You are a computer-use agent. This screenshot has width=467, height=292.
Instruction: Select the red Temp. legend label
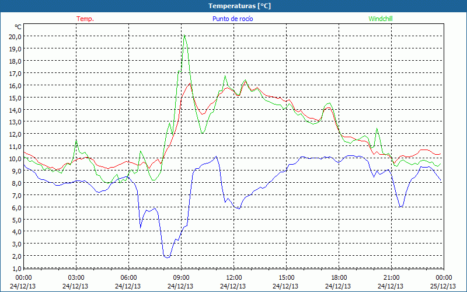(x=85, y=19)
